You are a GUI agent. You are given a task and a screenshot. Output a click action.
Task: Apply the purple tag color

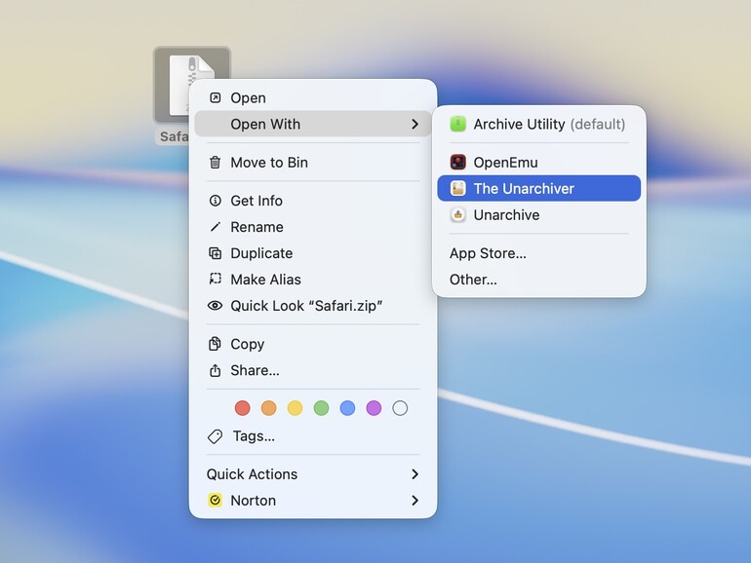pyautogui.click(x=374, y=408)
